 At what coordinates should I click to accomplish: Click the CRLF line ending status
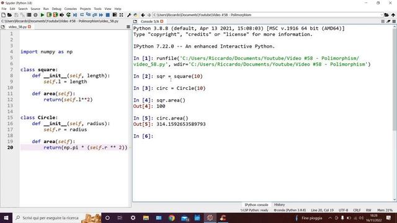357,211
